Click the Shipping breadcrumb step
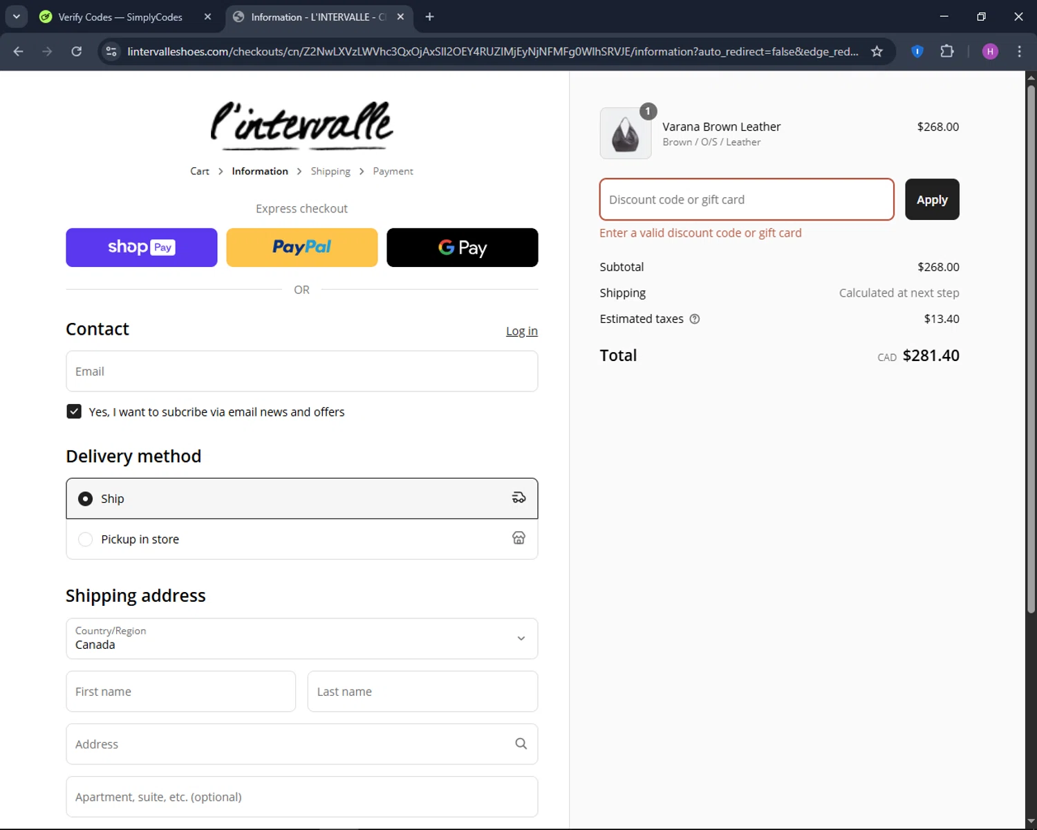Screen dimensions: 1037x830 pos(330,171)
